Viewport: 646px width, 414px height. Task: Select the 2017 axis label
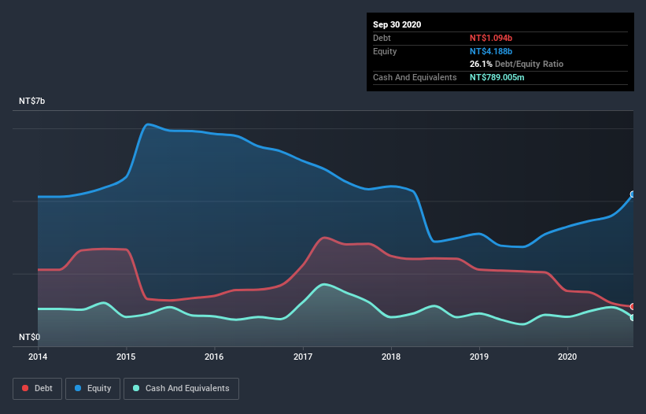point(303,357)
